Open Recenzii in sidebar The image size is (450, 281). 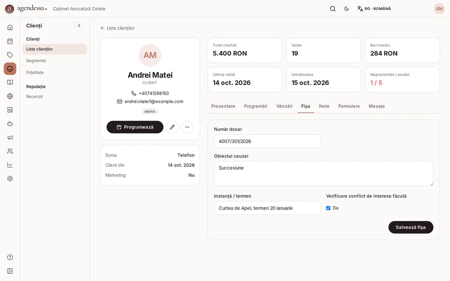pos(34,96)
